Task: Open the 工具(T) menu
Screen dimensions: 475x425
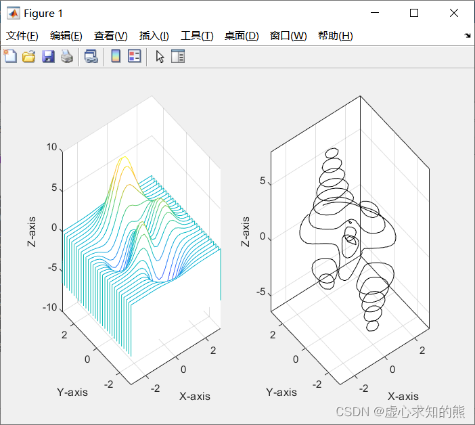Action: (197, 36)
